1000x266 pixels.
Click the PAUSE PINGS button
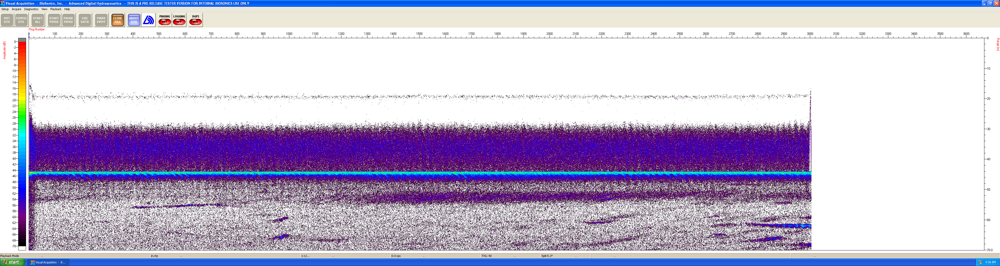click(x=68, y=20)
